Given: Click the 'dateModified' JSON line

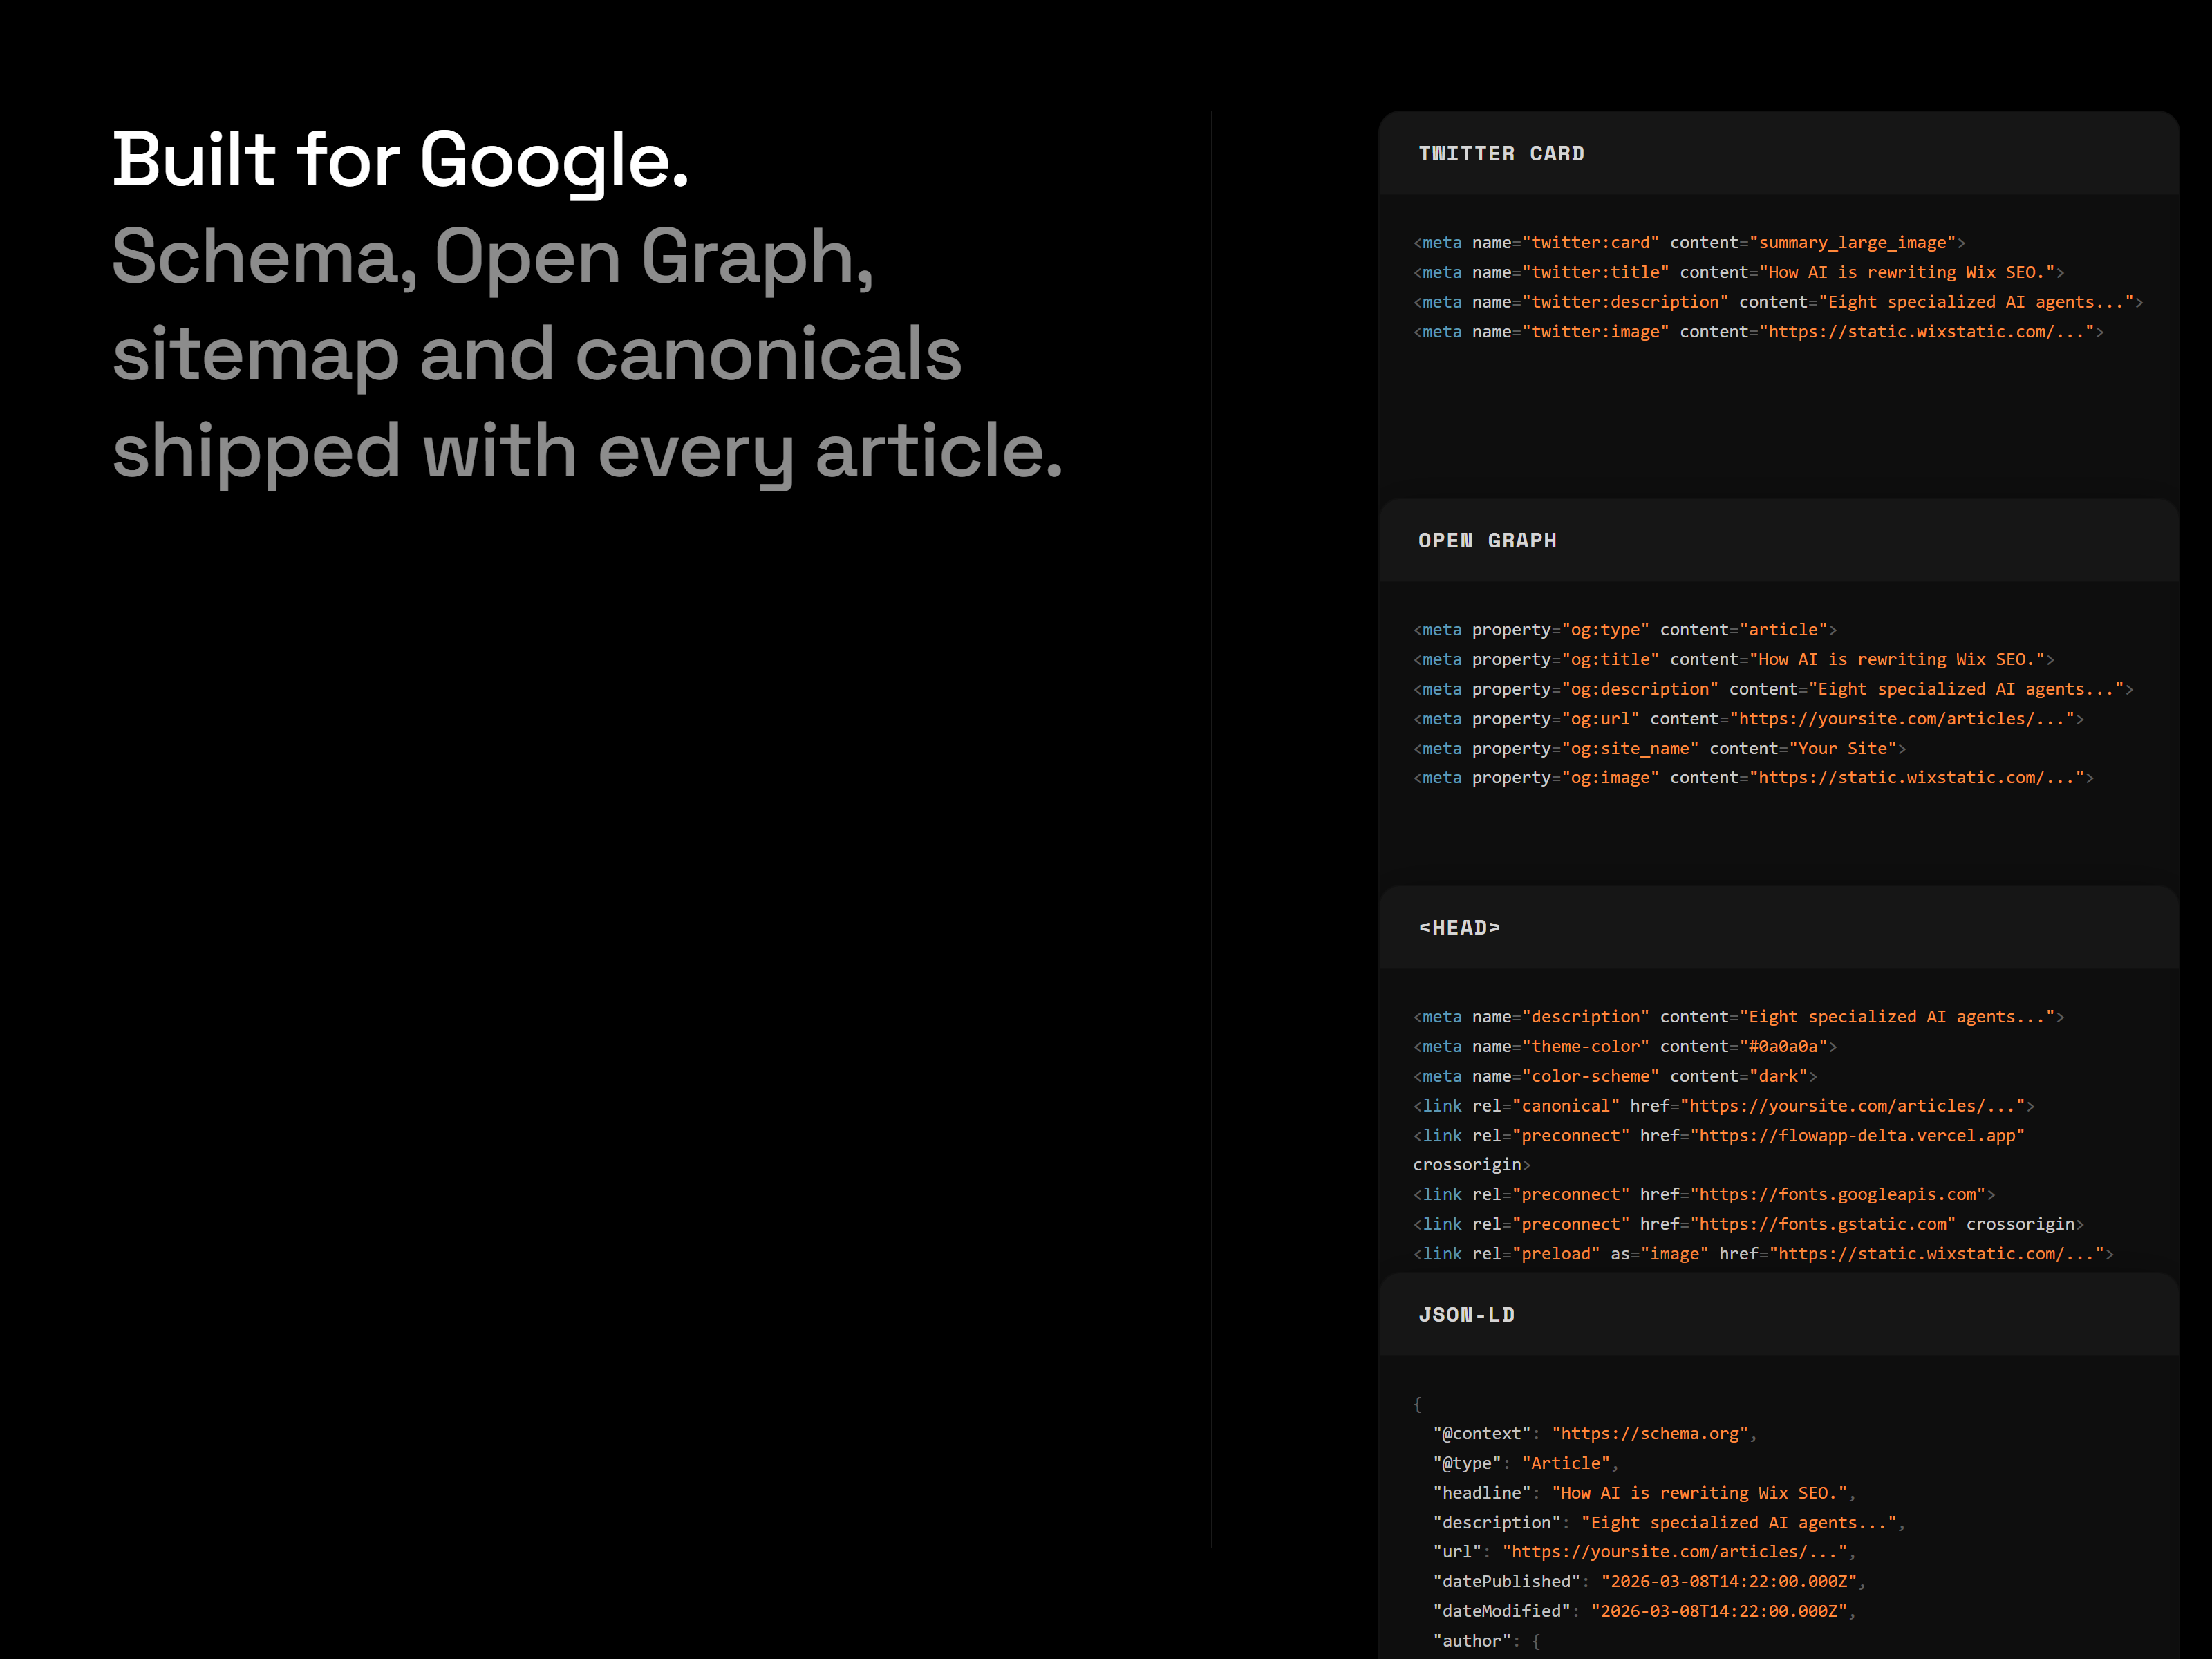Looking at the screenshot, I should (1644, 1612).
